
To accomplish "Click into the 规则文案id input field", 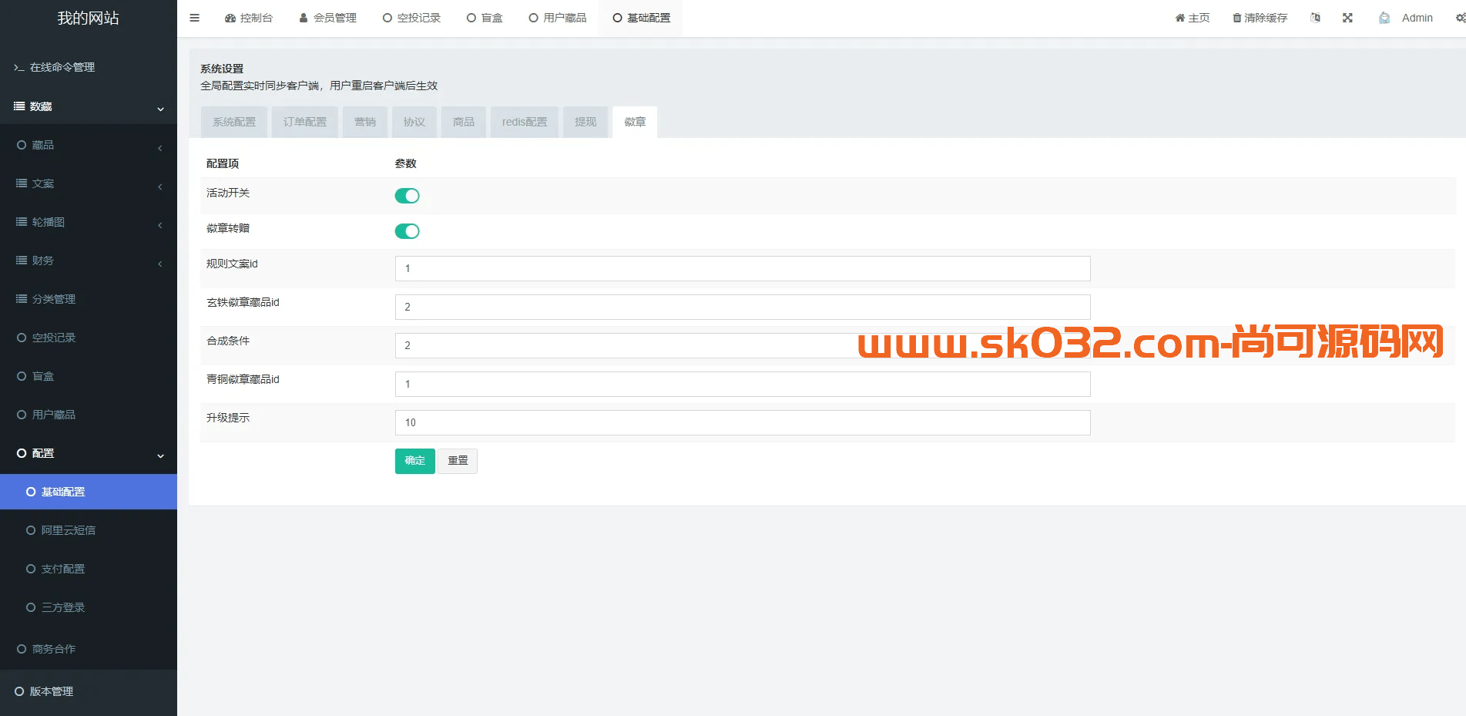I will click(x=743, y=268).
